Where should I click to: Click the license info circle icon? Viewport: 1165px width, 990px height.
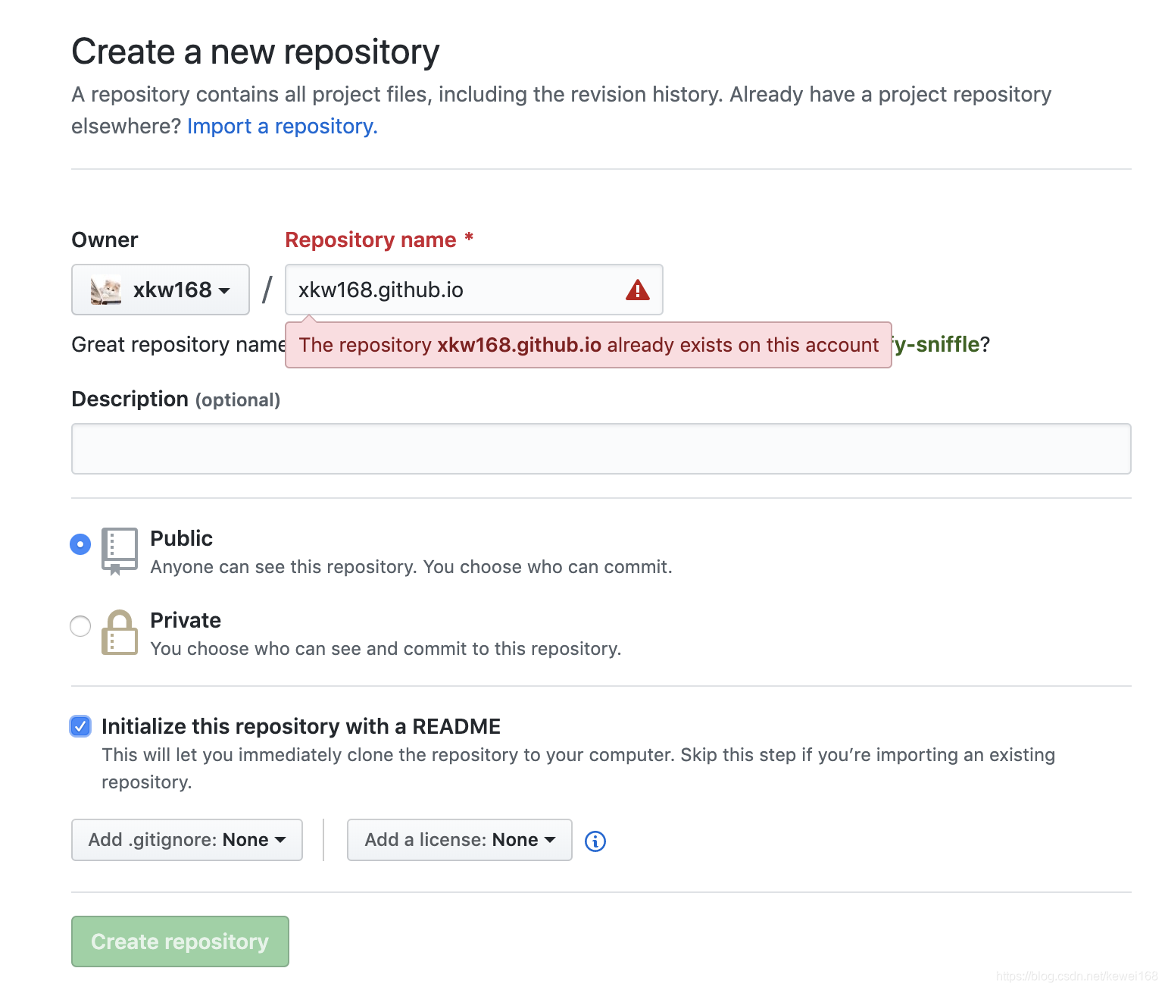tap(595, 841)
